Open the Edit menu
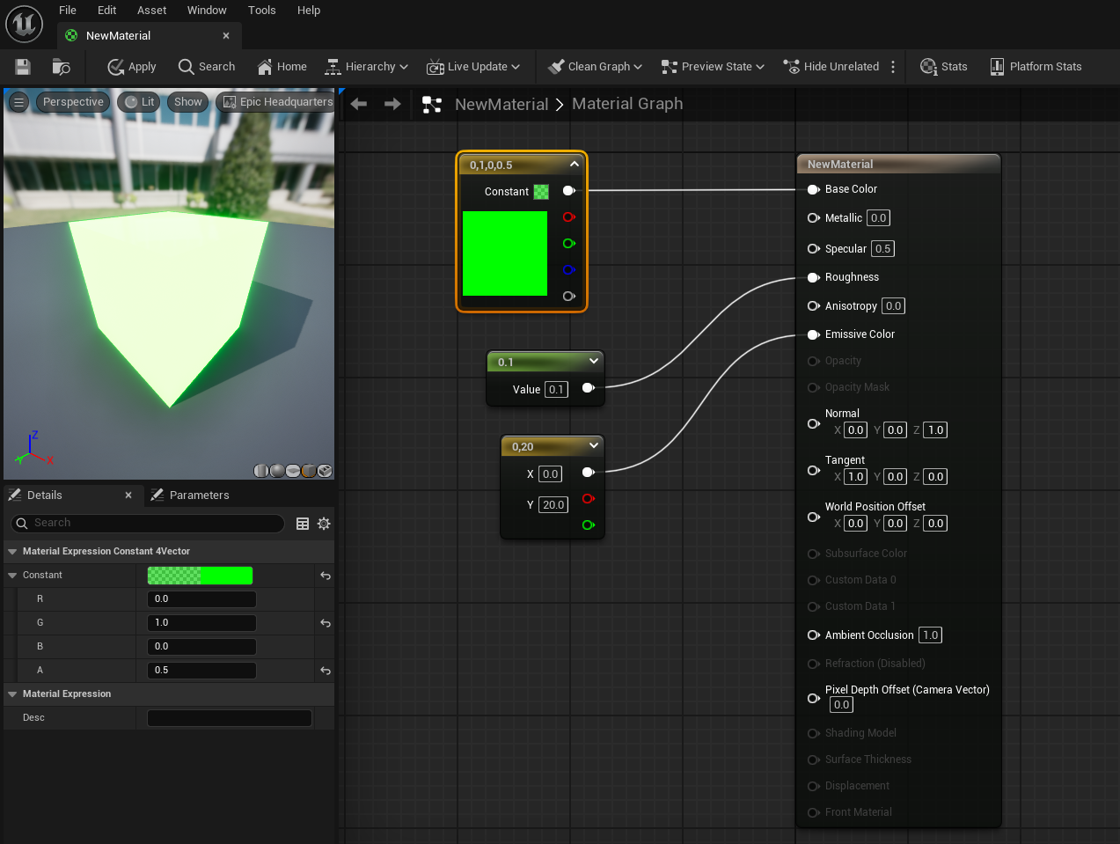This screenshot has height=844, width=1120. point(106,11)
